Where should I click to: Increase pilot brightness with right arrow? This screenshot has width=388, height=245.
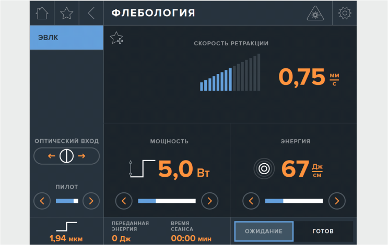pos(91,201)
